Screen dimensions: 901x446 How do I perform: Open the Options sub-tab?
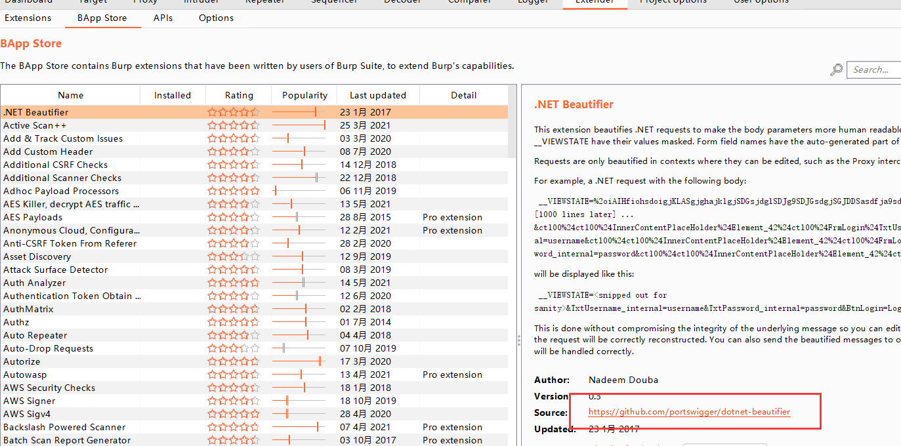click(x=216, y=18)
